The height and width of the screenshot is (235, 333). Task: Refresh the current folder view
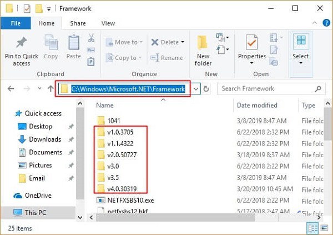click(206, 89)
